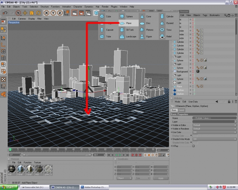Select the Live Selection tool
Screen dimensions: 238x190
tap(18, 13)
